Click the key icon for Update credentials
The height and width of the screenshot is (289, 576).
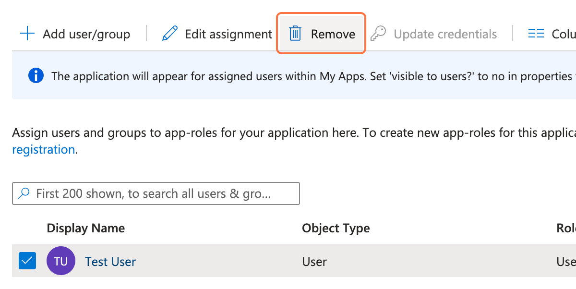coord(378,34)
